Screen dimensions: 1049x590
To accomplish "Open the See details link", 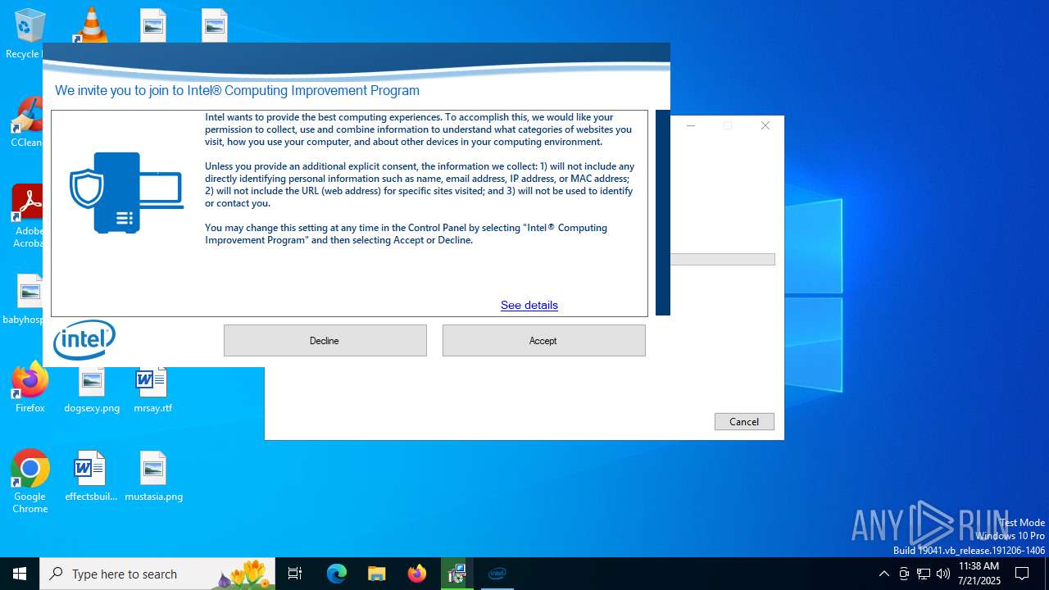I will [x=529, y=305].
